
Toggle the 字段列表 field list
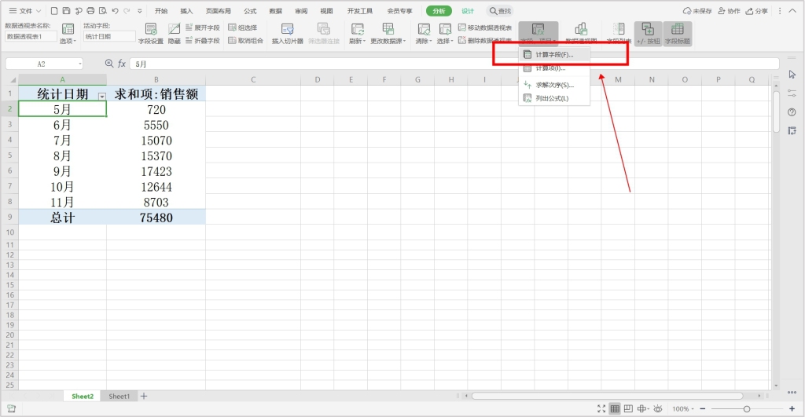click(619, 33)
